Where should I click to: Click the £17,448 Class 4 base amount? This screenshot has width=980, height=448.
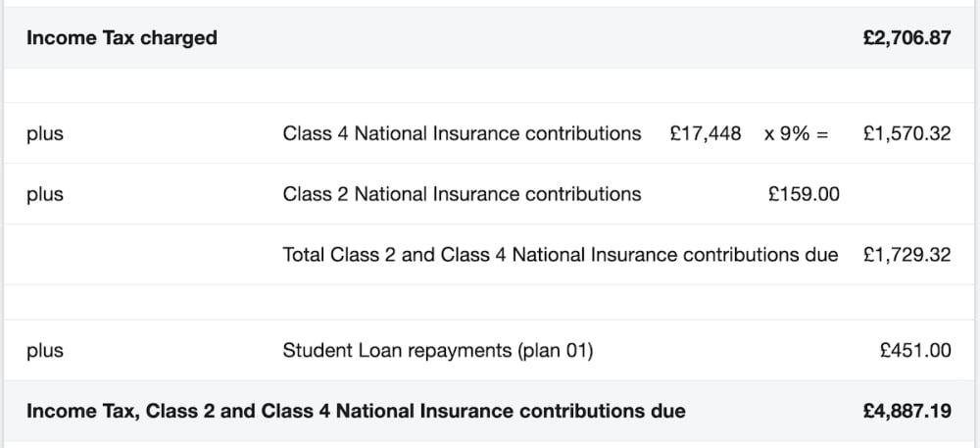coord(706,133)
